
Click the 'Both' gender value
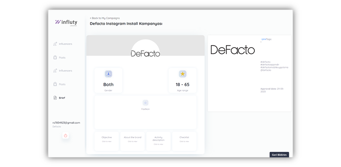click(x=108, y=85)
